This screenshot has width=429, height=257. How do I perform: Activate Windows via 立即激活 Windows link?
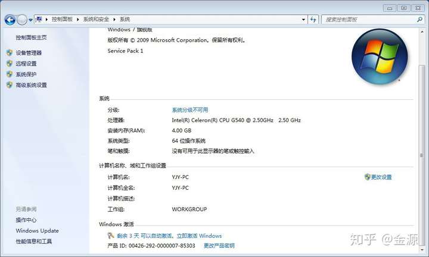(x=200, y=236)
